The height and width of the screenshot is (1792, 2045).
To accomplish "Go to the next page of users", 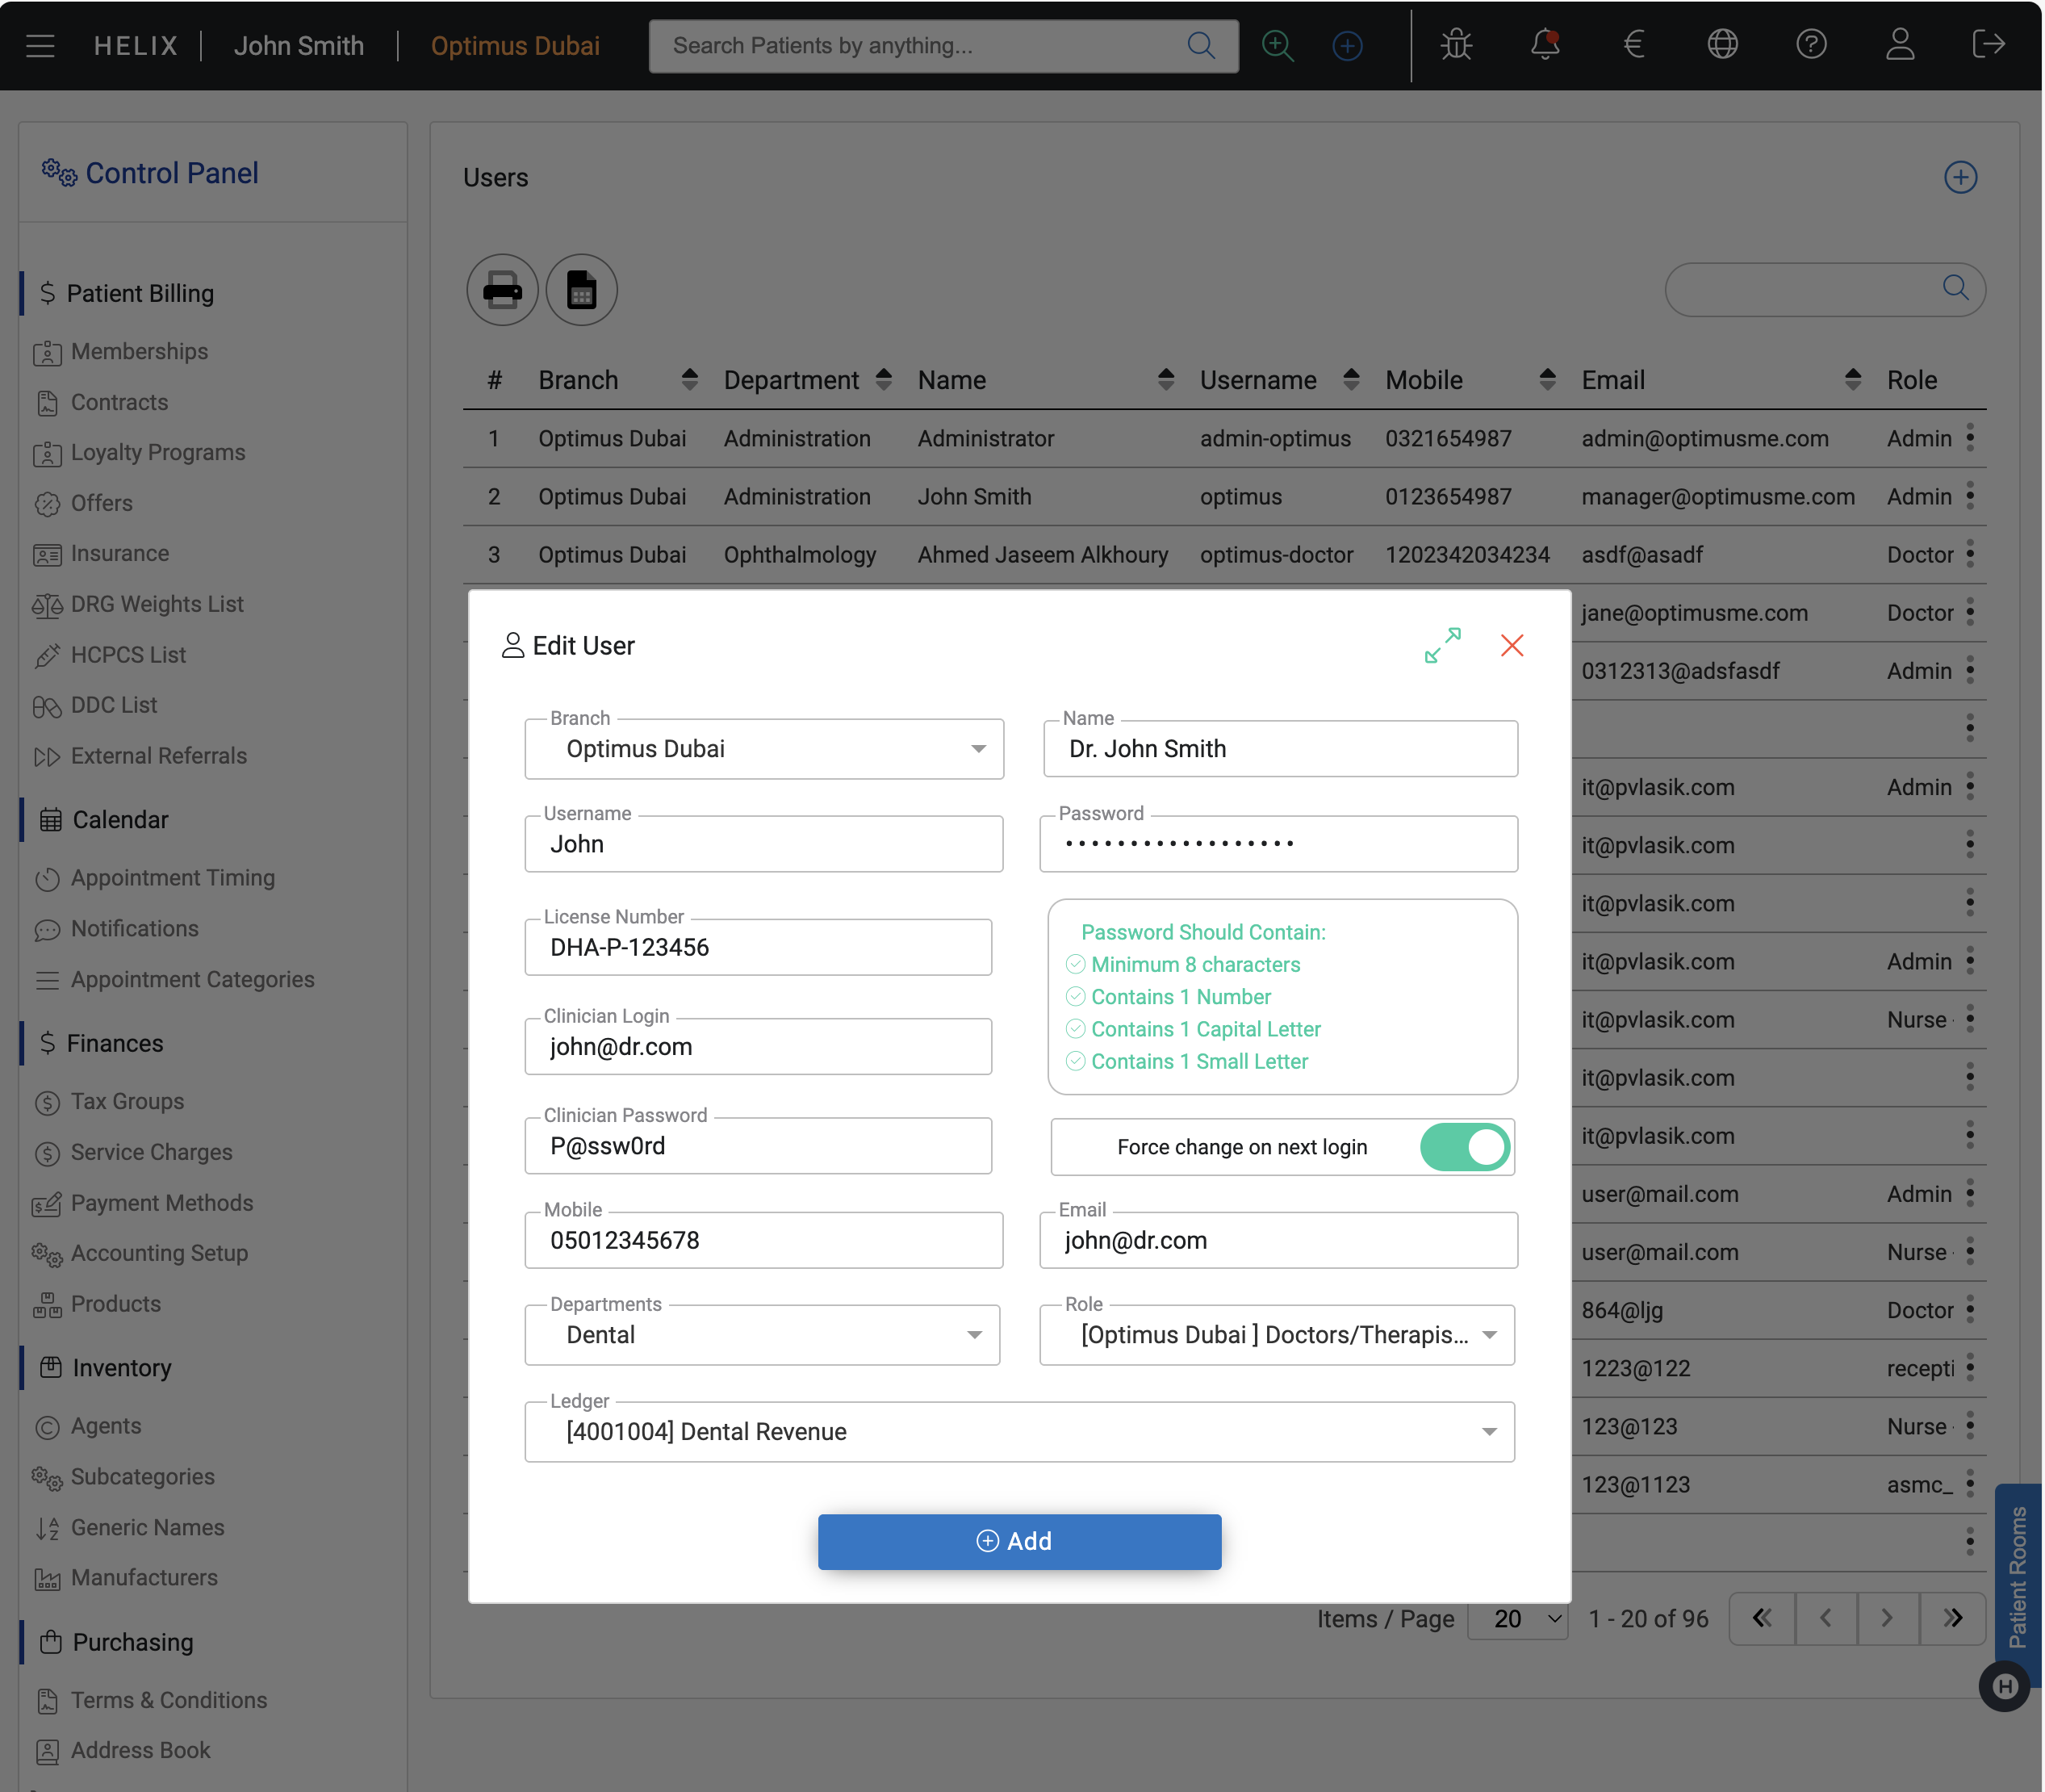I will 1887,1618.
